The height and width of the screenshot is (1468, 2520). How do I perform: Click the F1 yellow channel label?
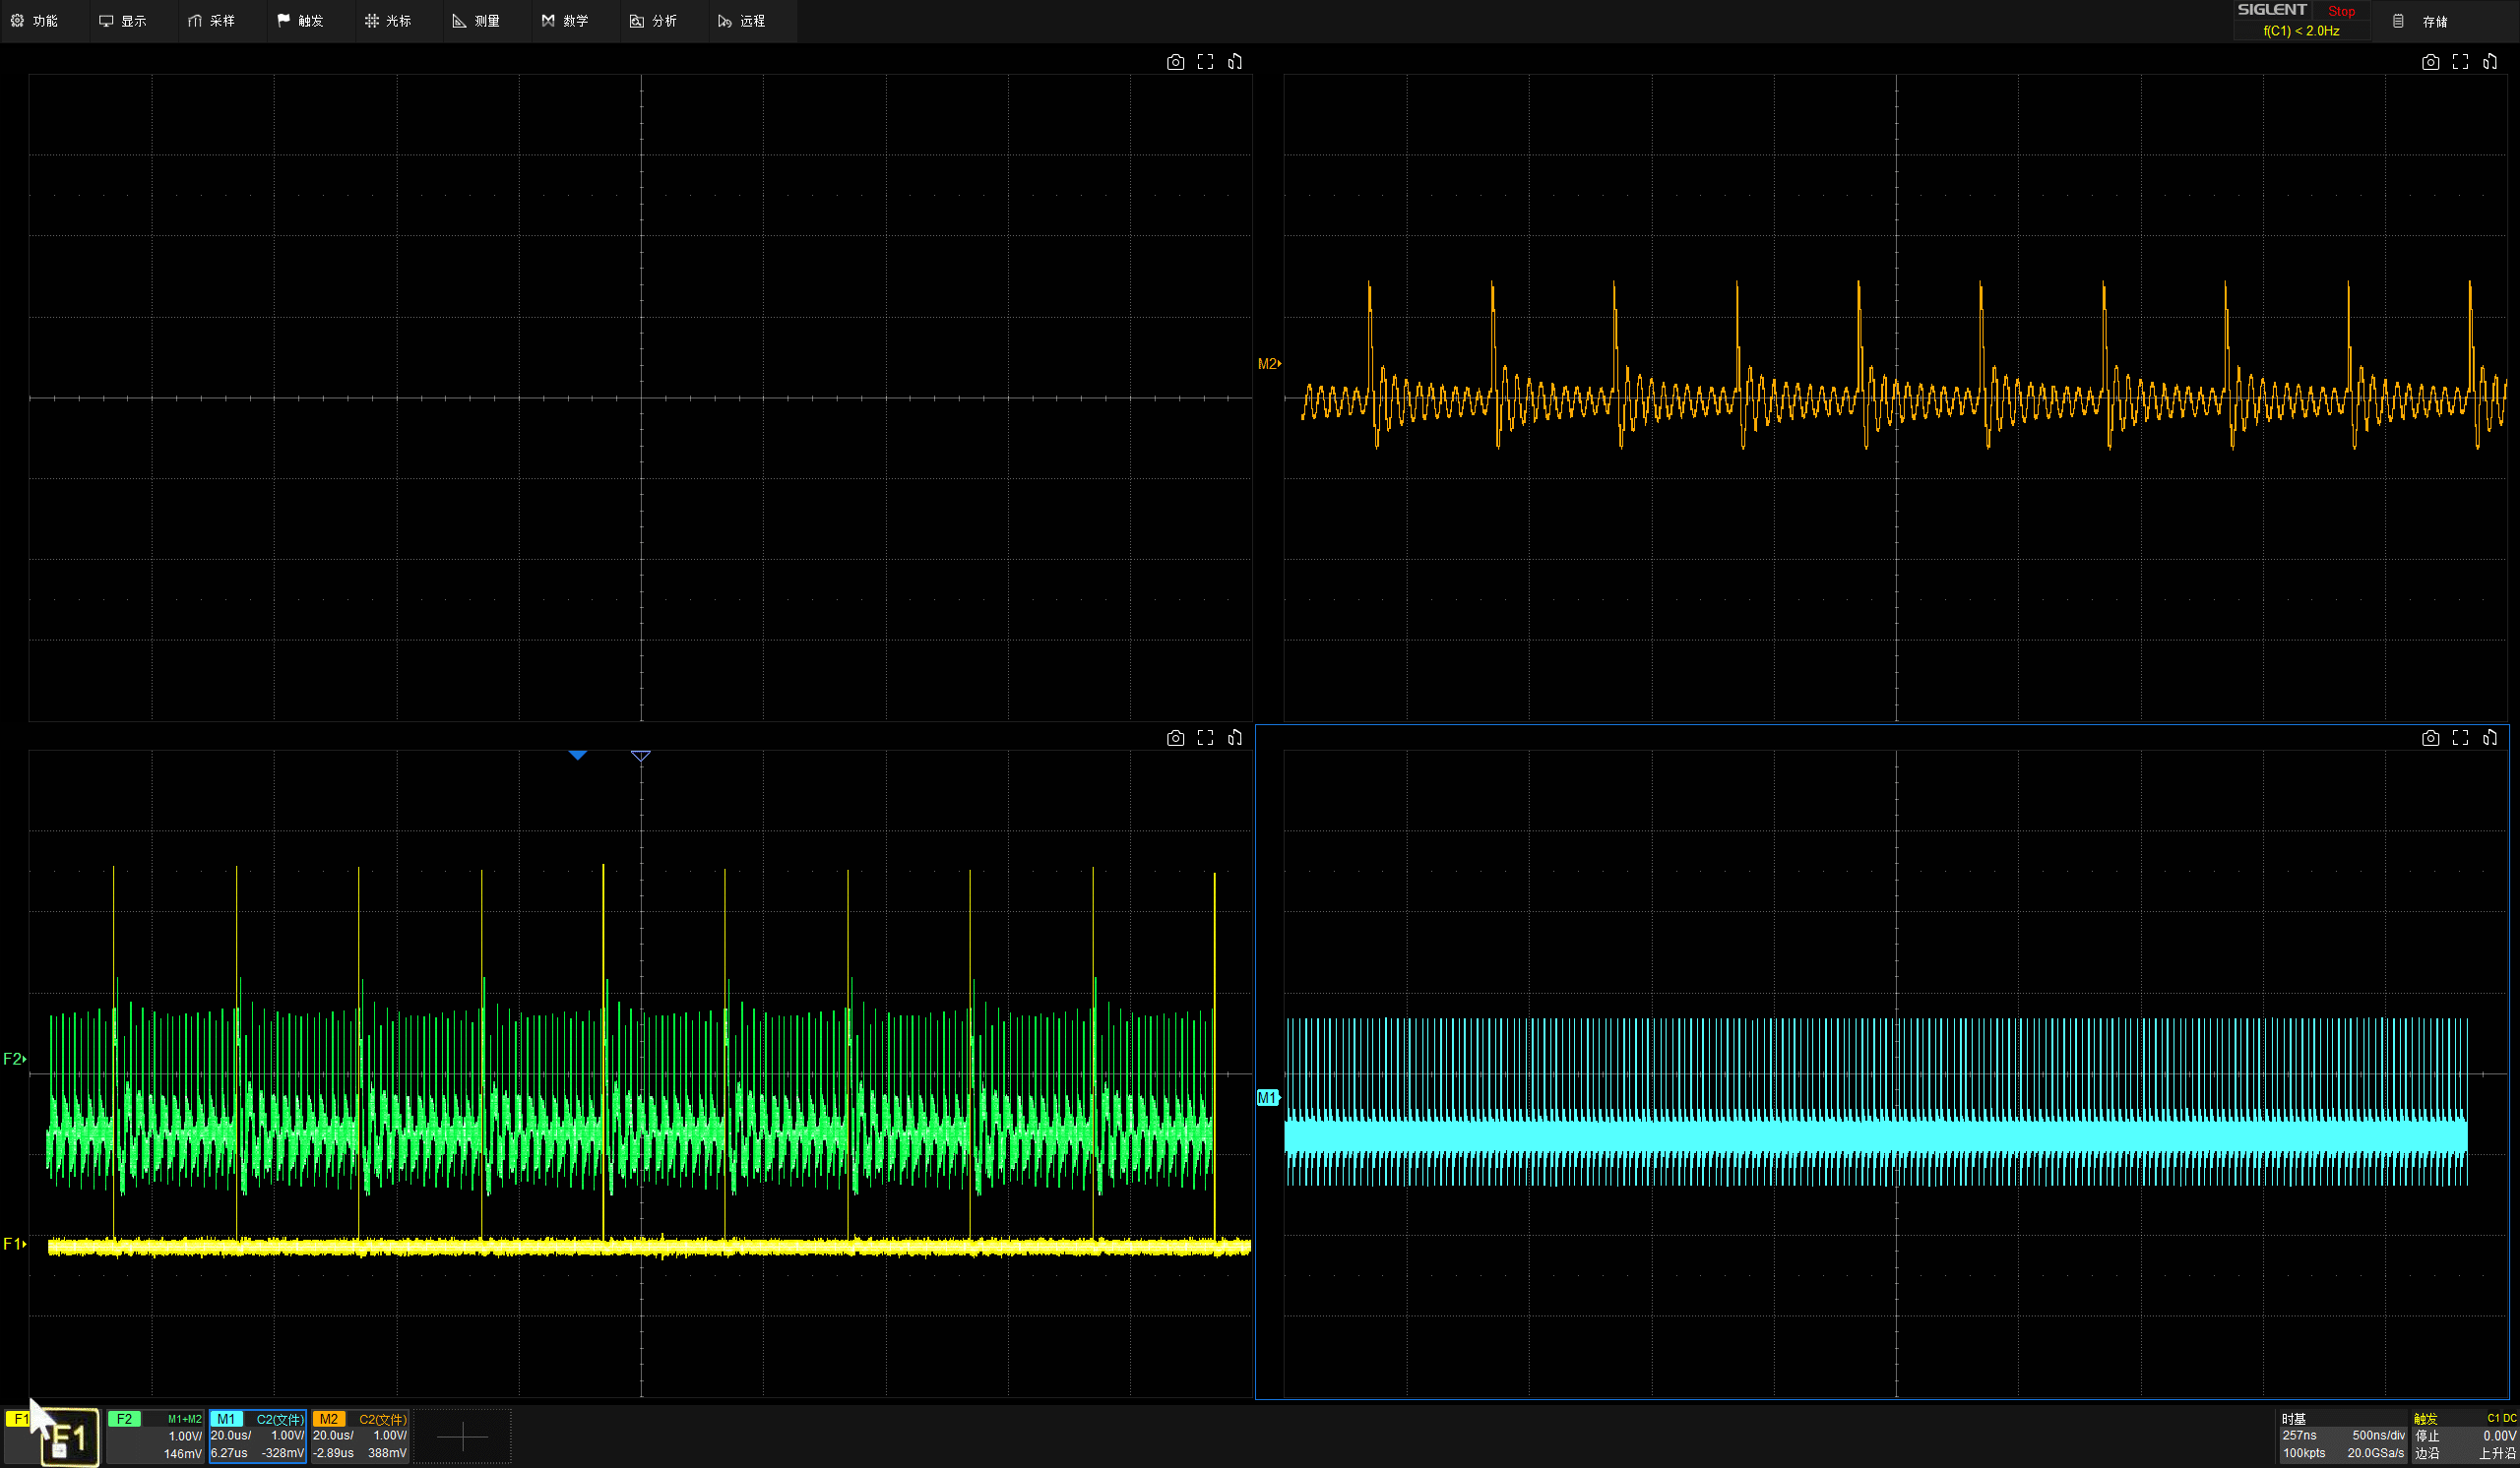[18, 1419]
